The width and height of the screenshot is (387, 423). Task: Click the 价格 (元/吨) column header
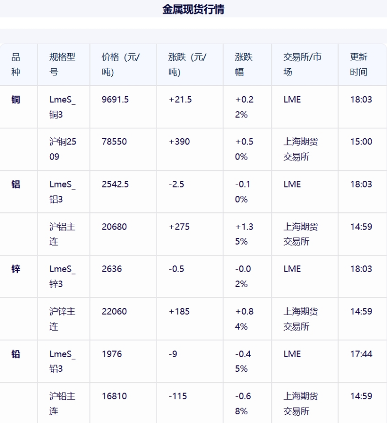click(121, 64)
